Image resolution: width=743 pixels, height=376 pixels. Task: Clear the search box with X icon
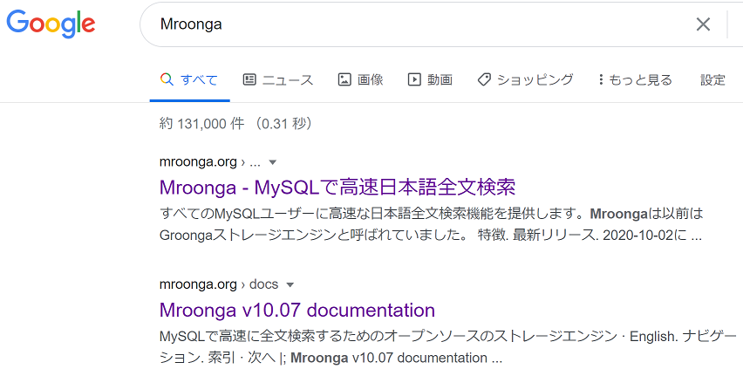pyautogui.click(x=703, y=24)
